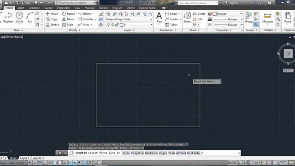
Task: Open the Unsaved Layer State dropdown
Action: point(129,19)
